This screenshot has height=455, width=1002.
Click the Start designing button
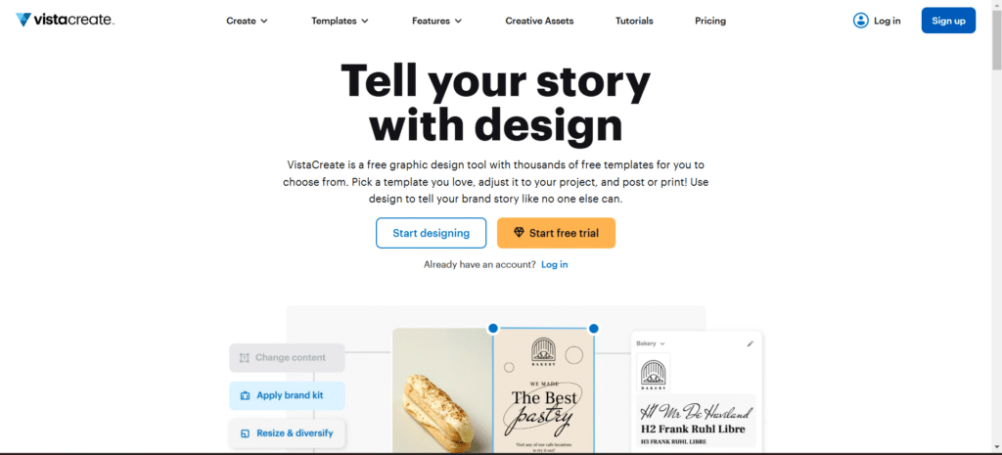coord(431,233)
